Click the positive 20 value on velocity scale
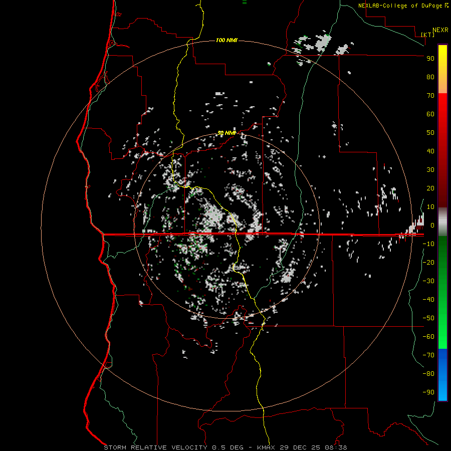The height and width of the screenshot is (451, 451). [430, 188]
